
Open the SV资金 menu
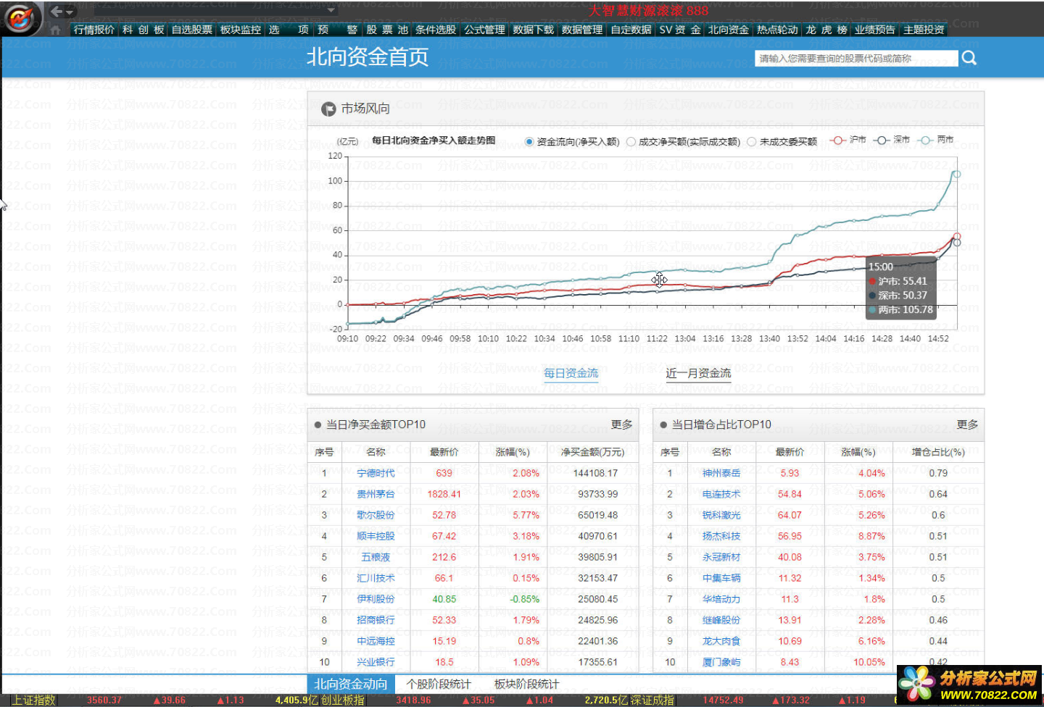tap(680, 30)
